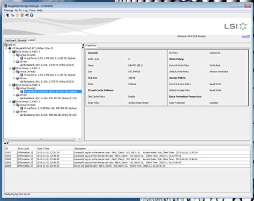This screenshot has width=254, height=201.
Task: Click the Drive Group 3 cube icon
Action: [x=13, y=101]
